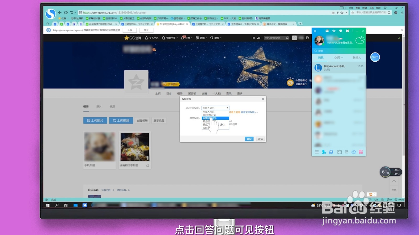Open the 查看空间权限 link

pos(249,112)
